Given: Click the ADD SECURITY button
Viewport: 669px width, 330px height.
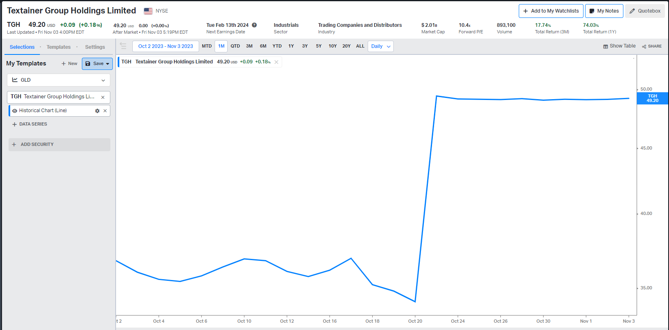Looking at the screenshot, I should click(x=59, y=145).
